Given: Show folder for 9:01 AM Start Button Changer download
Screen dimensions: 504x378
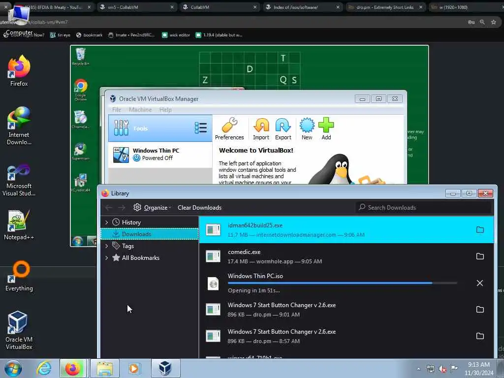Looking at the screenshot, I should (480, 309).
